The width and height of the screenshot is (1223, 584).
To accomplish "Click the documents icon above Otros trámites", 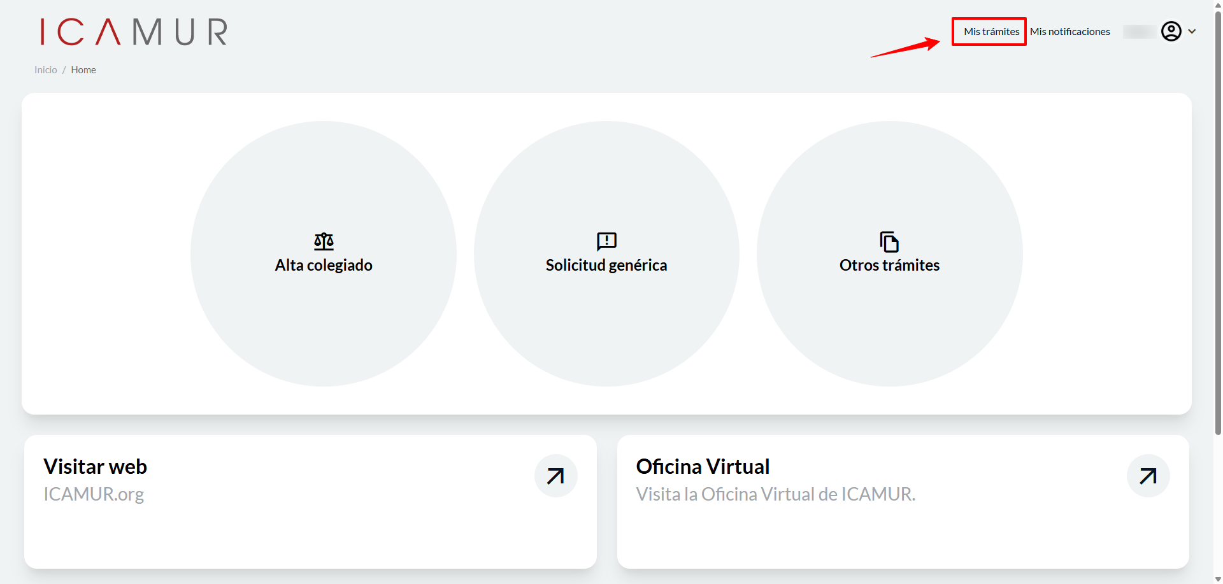I will (x=889, y=242).
